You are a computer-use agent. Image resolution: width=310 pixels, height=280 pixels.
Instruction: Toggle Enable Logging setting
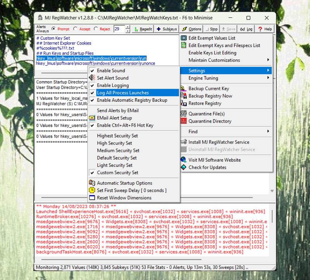pyautogui.click(x=134, y=85)
